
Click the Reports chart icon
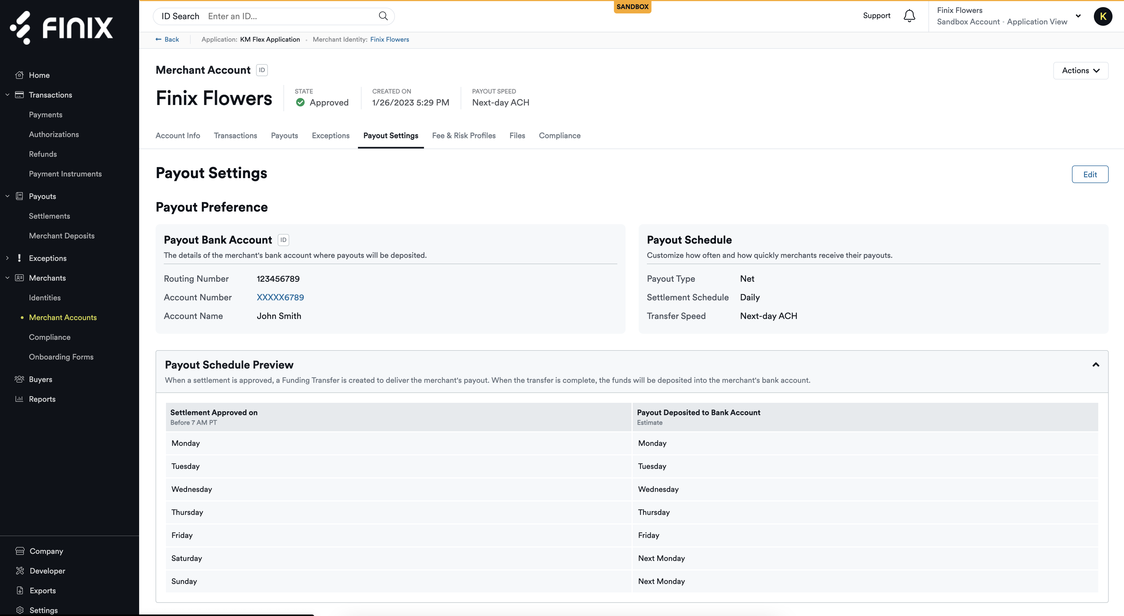click(x=19, y=399)
